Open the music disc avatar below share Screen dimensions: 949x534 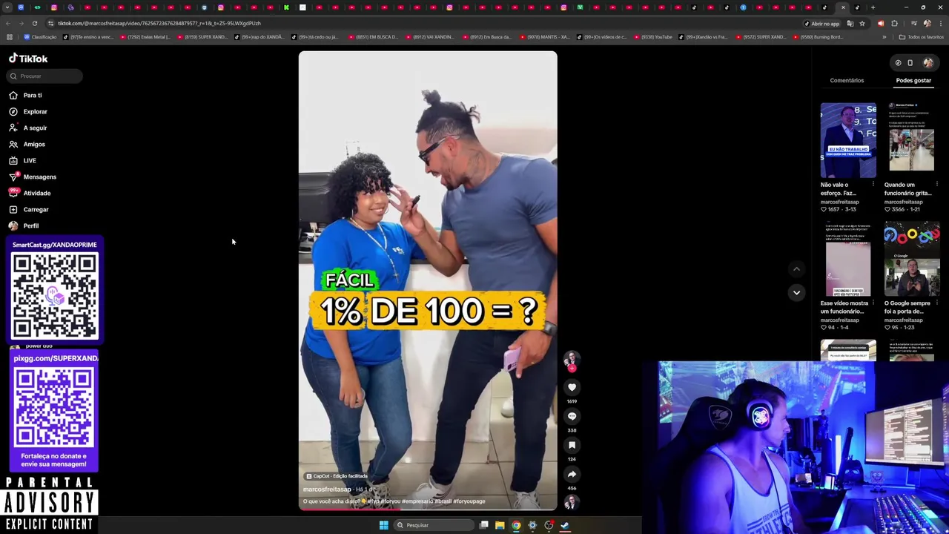tap(571, 502)
